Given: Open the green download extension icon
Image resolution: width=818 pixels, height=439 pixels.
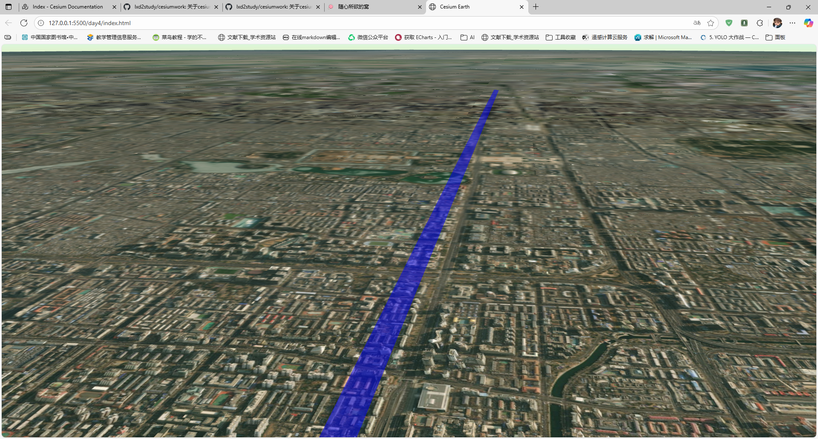Looking at the screenshot, I should (x=744, y=23).
